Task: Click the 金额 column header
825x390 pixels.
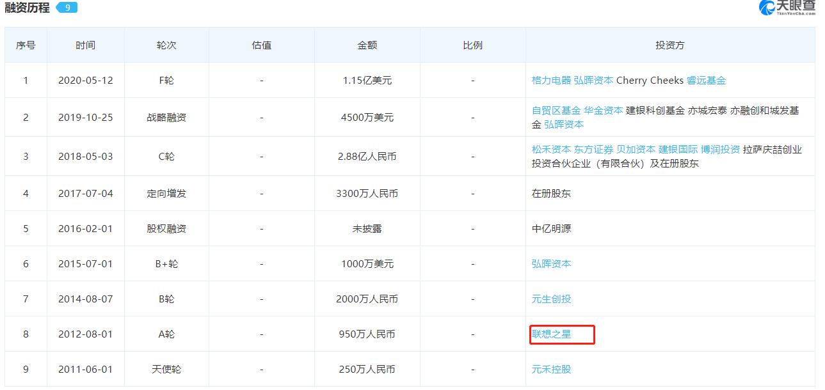Action: [x=367, y=45]
